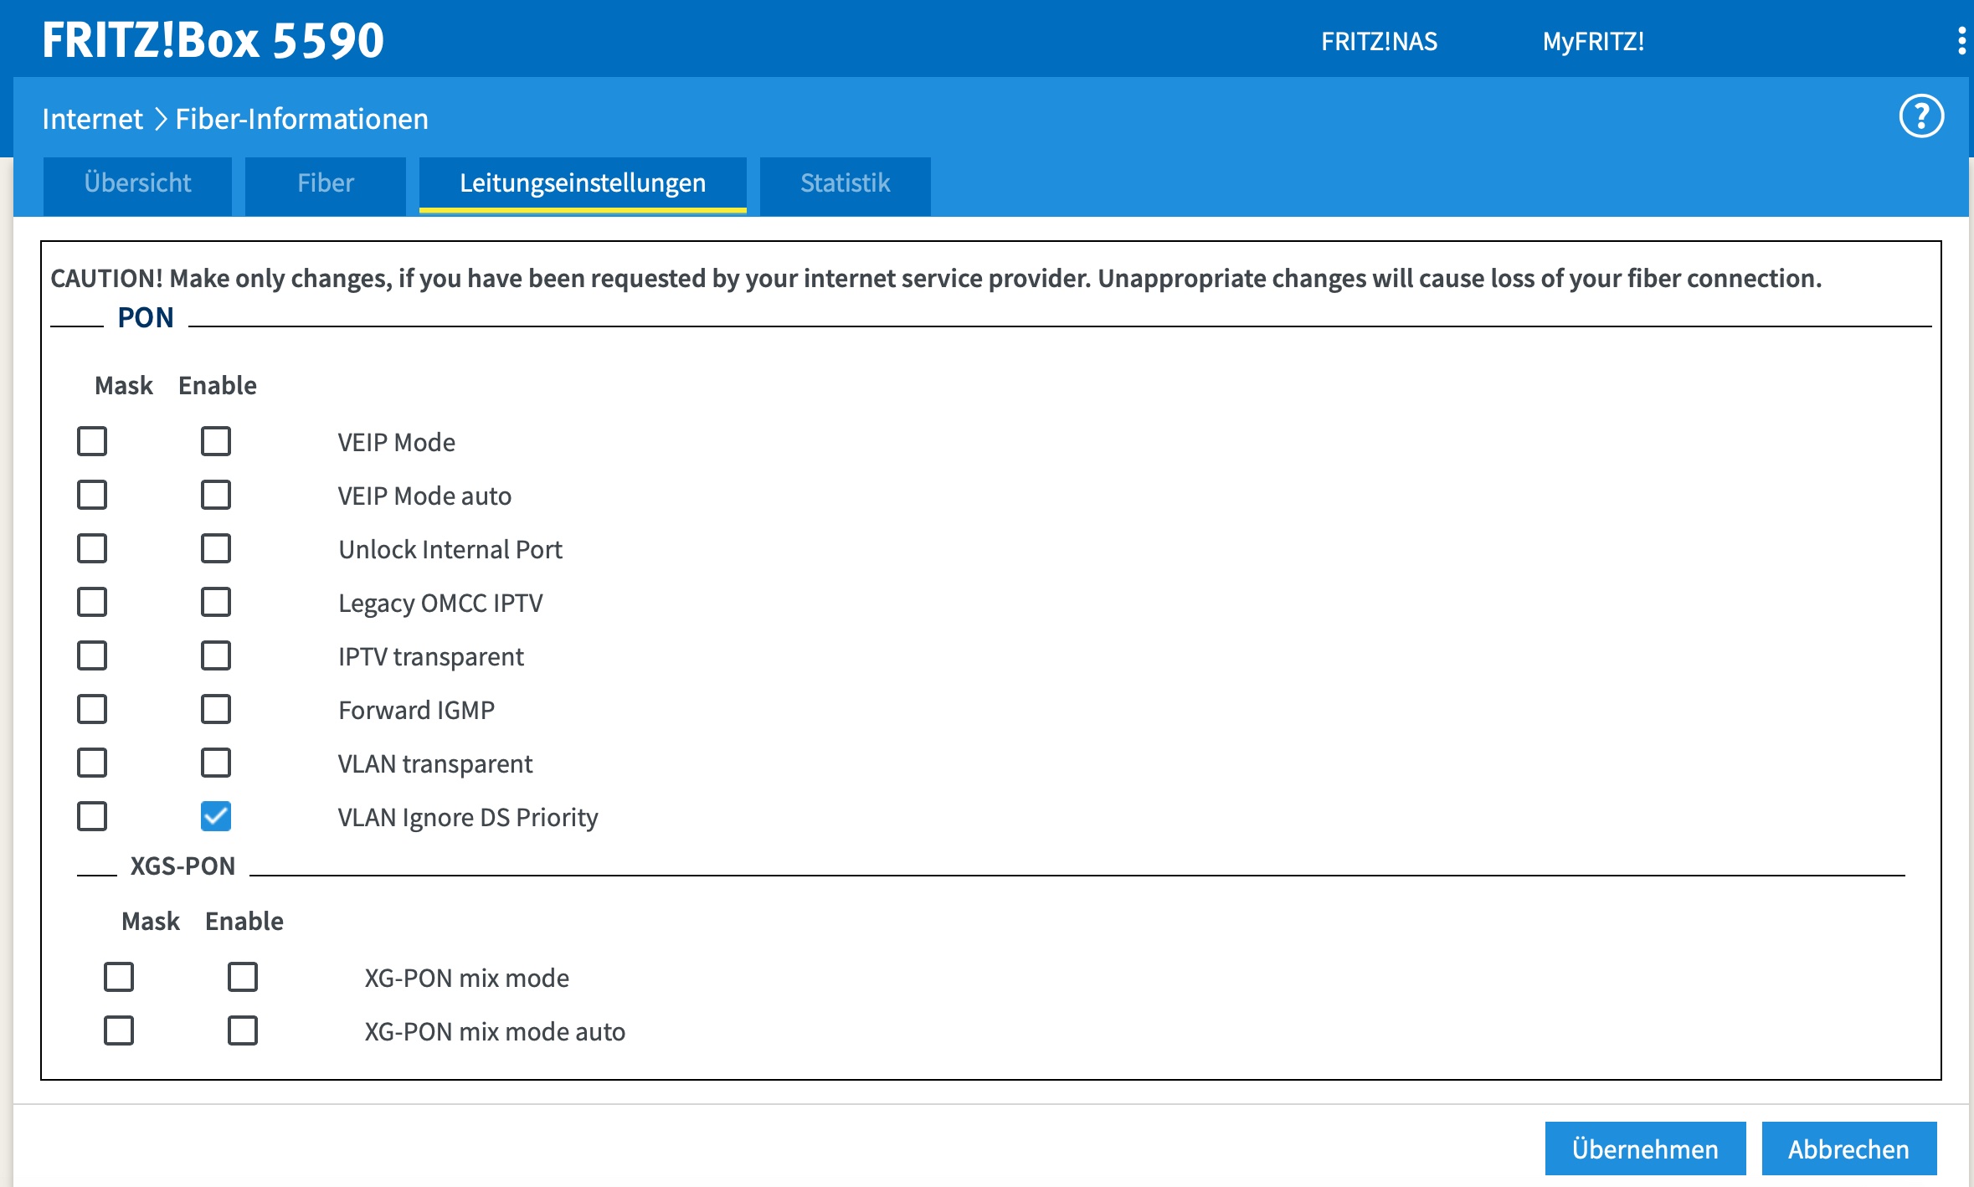The height and width of the screenshot is (1187, 1974).
Task: Click the FRITZ!Box 5590 logo
Action: (213, 39)
